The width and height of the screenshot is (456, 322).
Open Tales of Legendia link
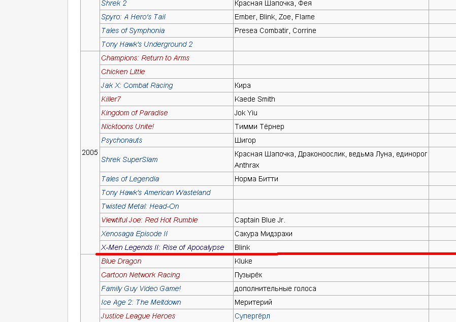click(130, 179)
